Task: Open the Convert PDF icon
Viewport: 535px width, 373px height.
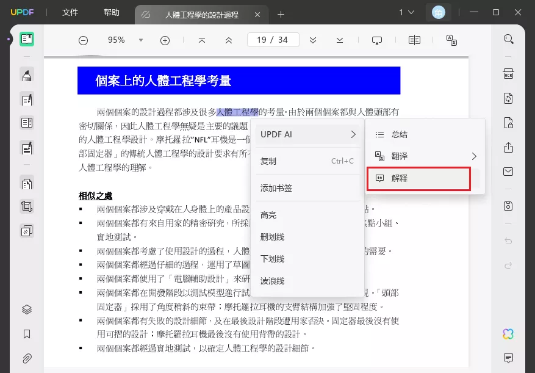Action: [508, 98]
